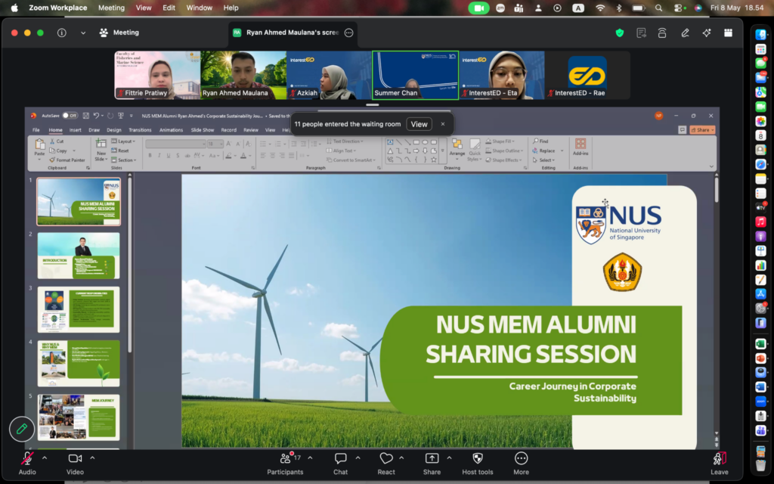Open the Section dropdown
The height and width of the screenshot is (484, 774).
coord(124,160)
